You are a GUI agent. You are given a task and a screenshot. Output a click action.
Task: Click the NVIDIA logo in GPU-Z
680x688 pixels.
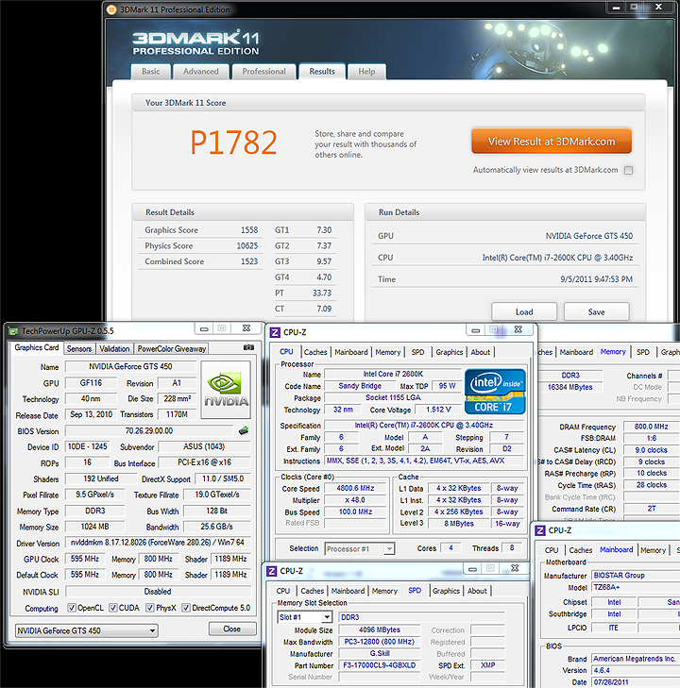coord(226,390)
